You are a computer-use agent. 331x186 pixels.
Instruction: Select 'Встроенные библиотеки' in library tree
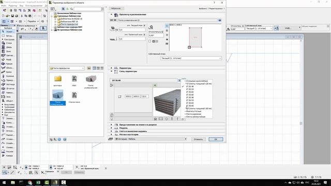point(69,30)
